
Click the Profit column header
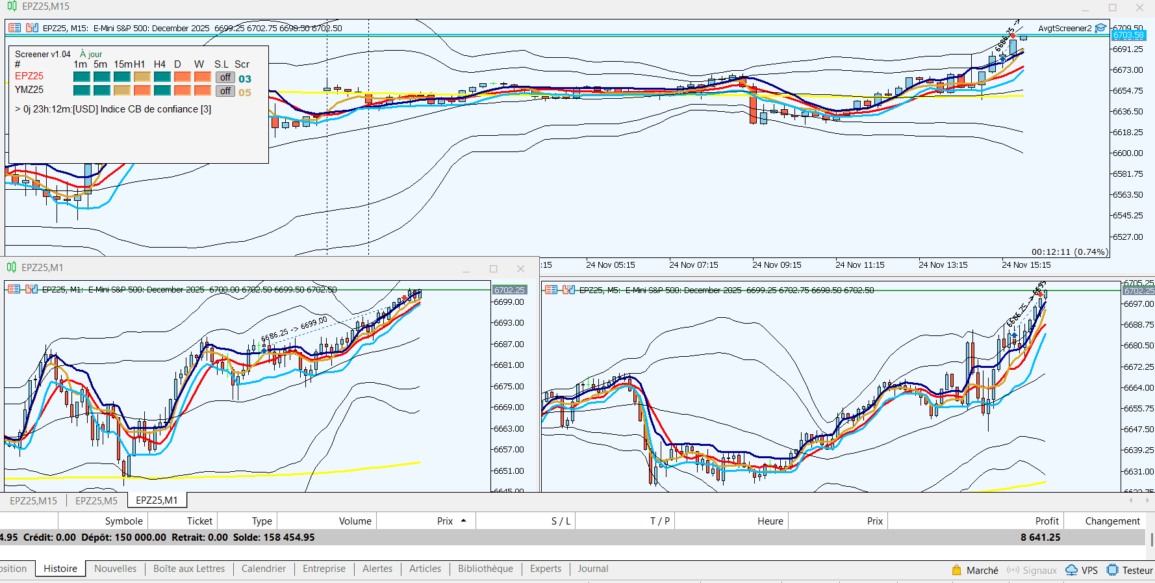[1046, 521]
